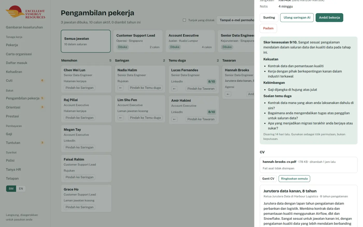Click the back arrow on Lim Shu Fen's card
Screen dimensions: 363x227
tap(121, 118)
